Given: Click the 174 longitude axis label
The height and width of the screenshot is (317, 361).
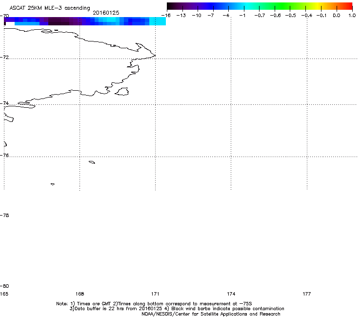Looking at the screenshot, I should (231, 294).
